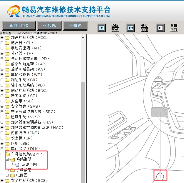The width and height of the screenshot is (184, 183).
Task: Open the 全屏内容 link
Action: click(x=174, y=28)
